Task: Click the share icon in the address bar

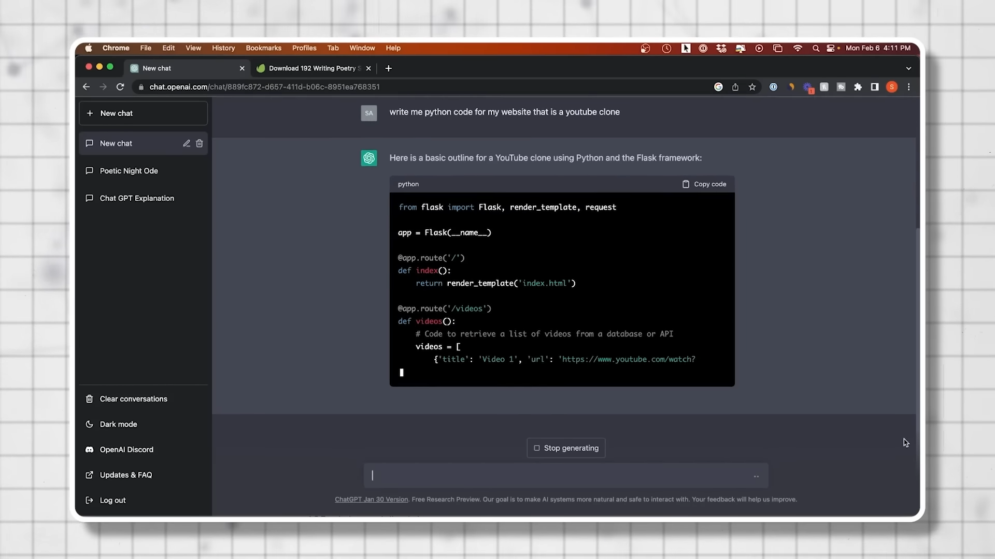Action: click(x=735, y=87)
